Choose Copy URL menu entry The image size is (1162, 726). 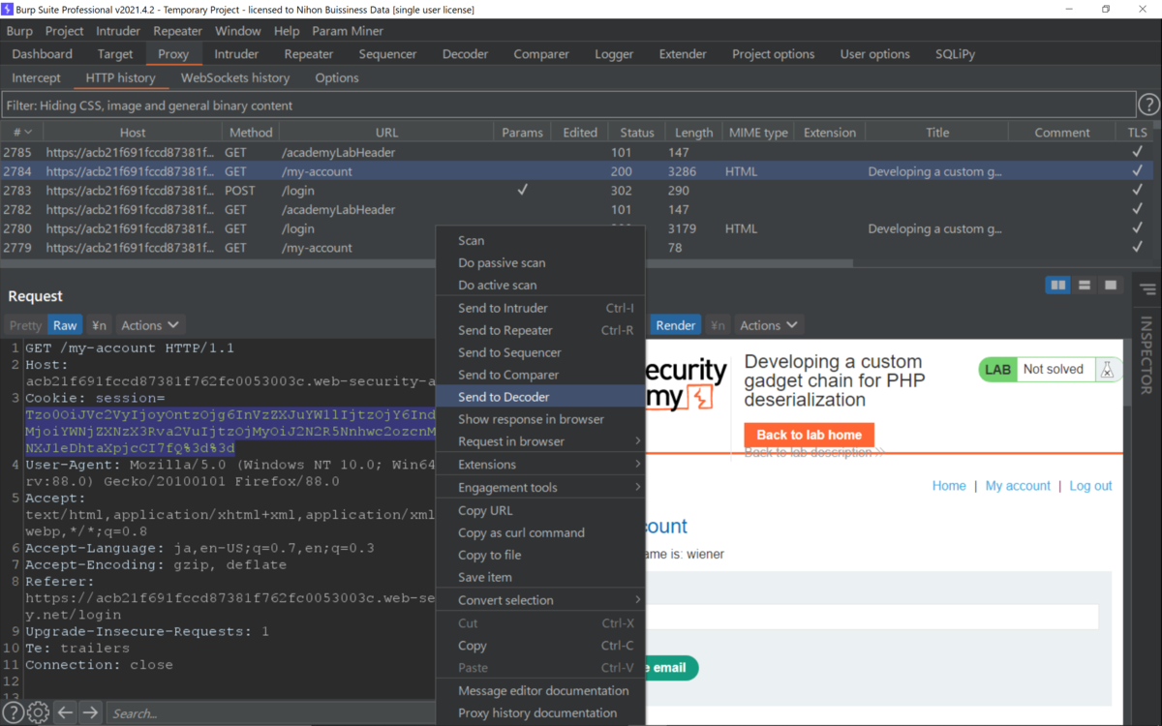[x=540, y=510]
